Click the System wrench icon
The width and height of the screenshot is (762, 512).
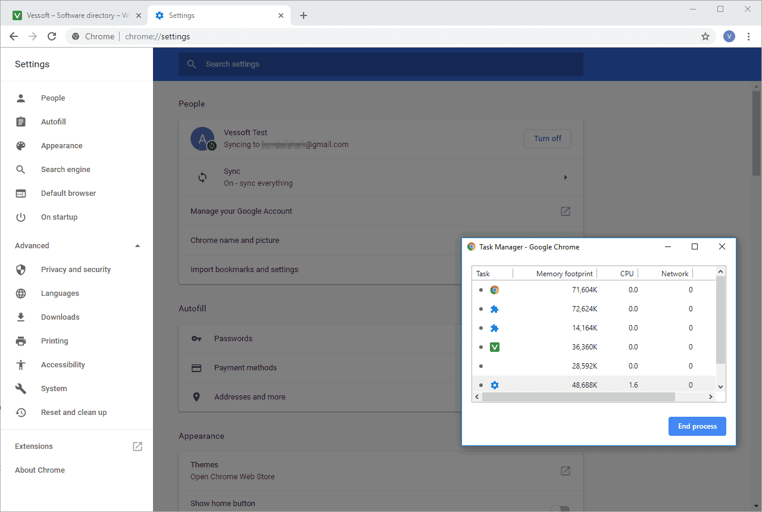(x=21, y=389)
